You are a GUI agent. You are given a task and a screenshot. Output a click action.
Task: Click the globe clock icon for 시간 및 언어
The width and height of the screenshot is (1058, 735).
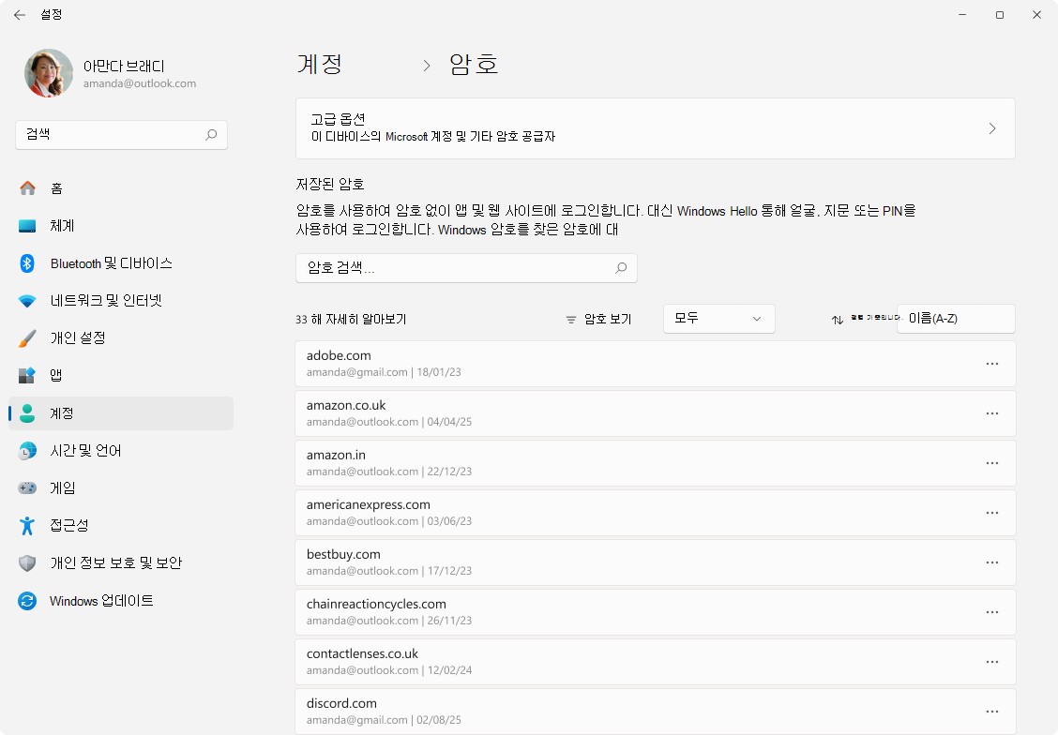(x=27, y=450)
